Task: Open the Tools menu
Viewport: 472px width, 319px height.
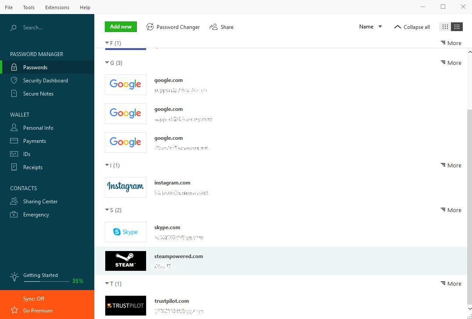Action: [x=29, y=7]
